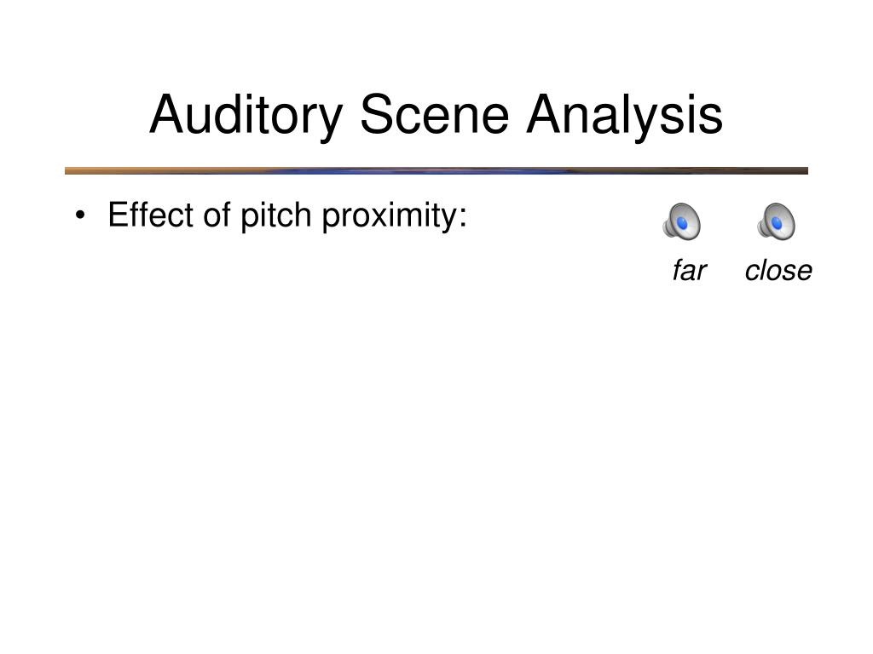Click the blue cone of the close speaker
The height and width of the screenshot is (654, 873).
[778, 224]
